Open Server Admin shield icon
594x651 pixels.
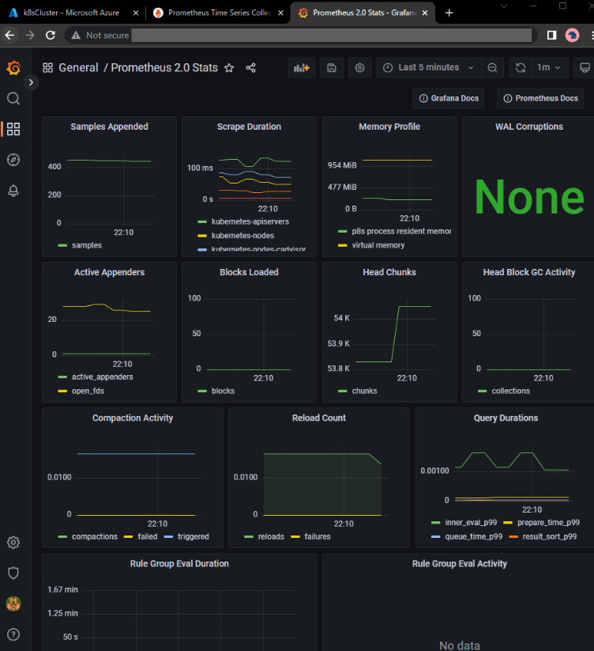[13, 573]
